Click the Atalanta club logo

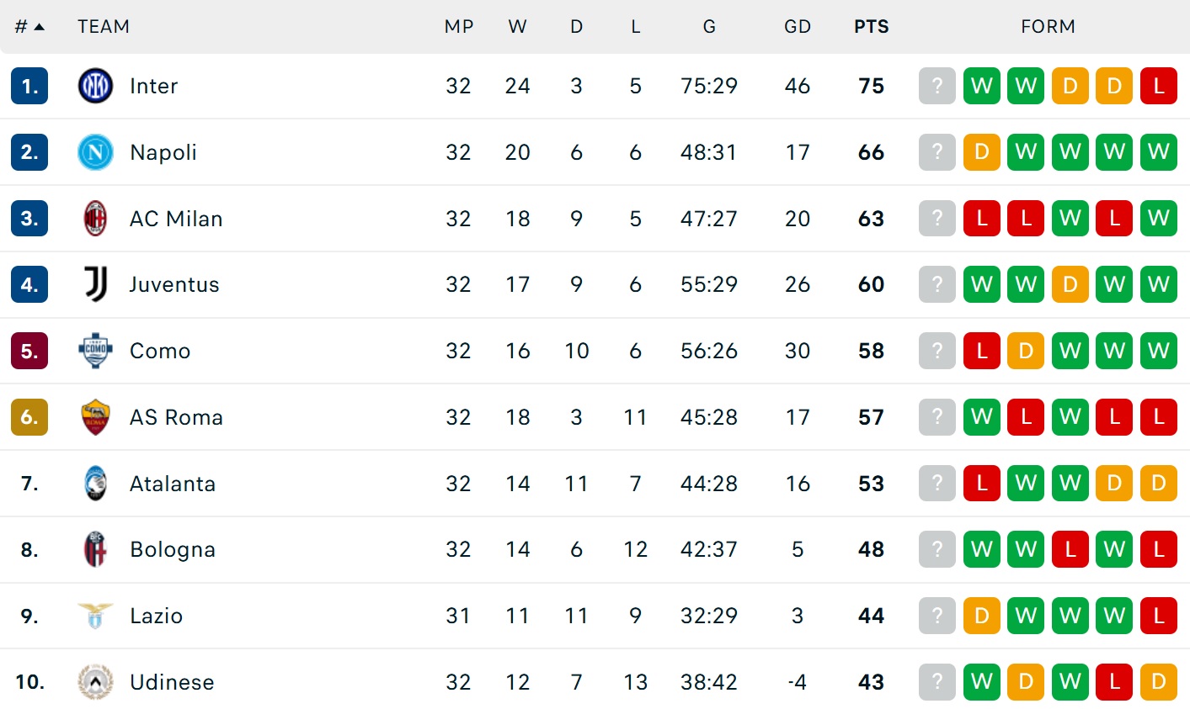pyautogui.click(x=95, y=484)
